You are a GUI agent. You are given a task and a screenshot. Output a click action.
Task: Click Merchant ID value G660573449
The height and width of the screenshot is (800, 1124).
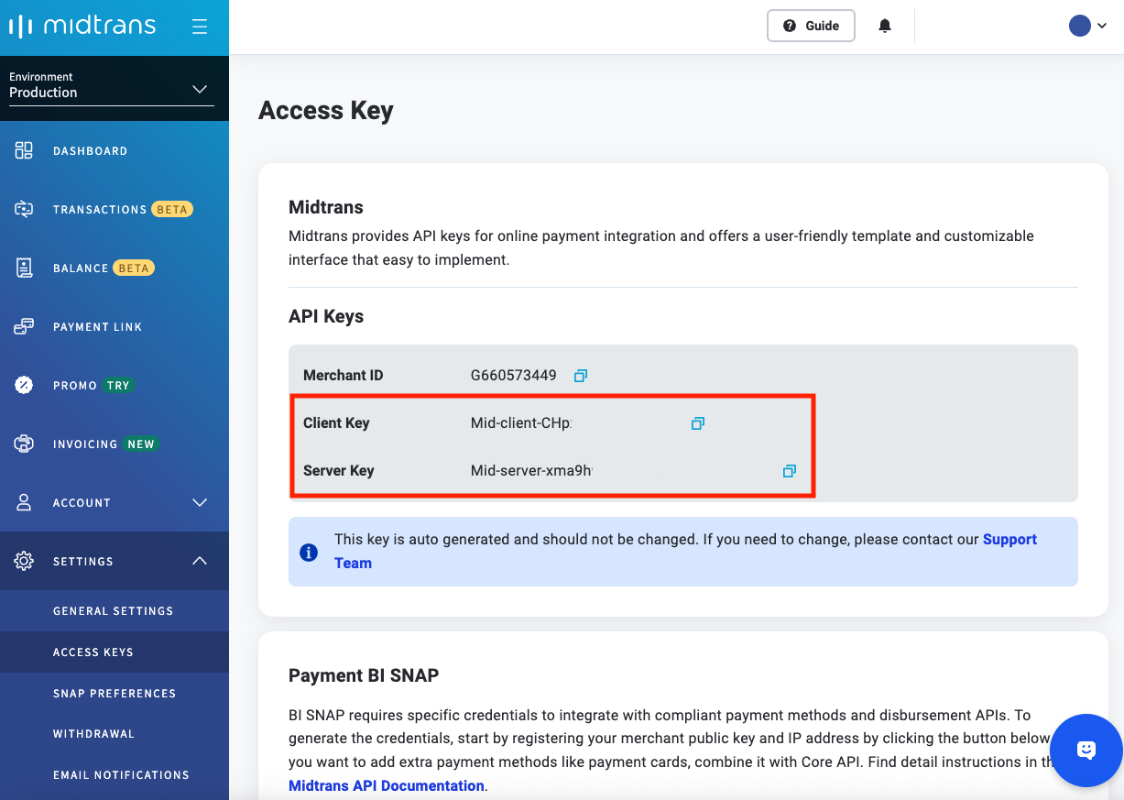[x=514, y=376]
